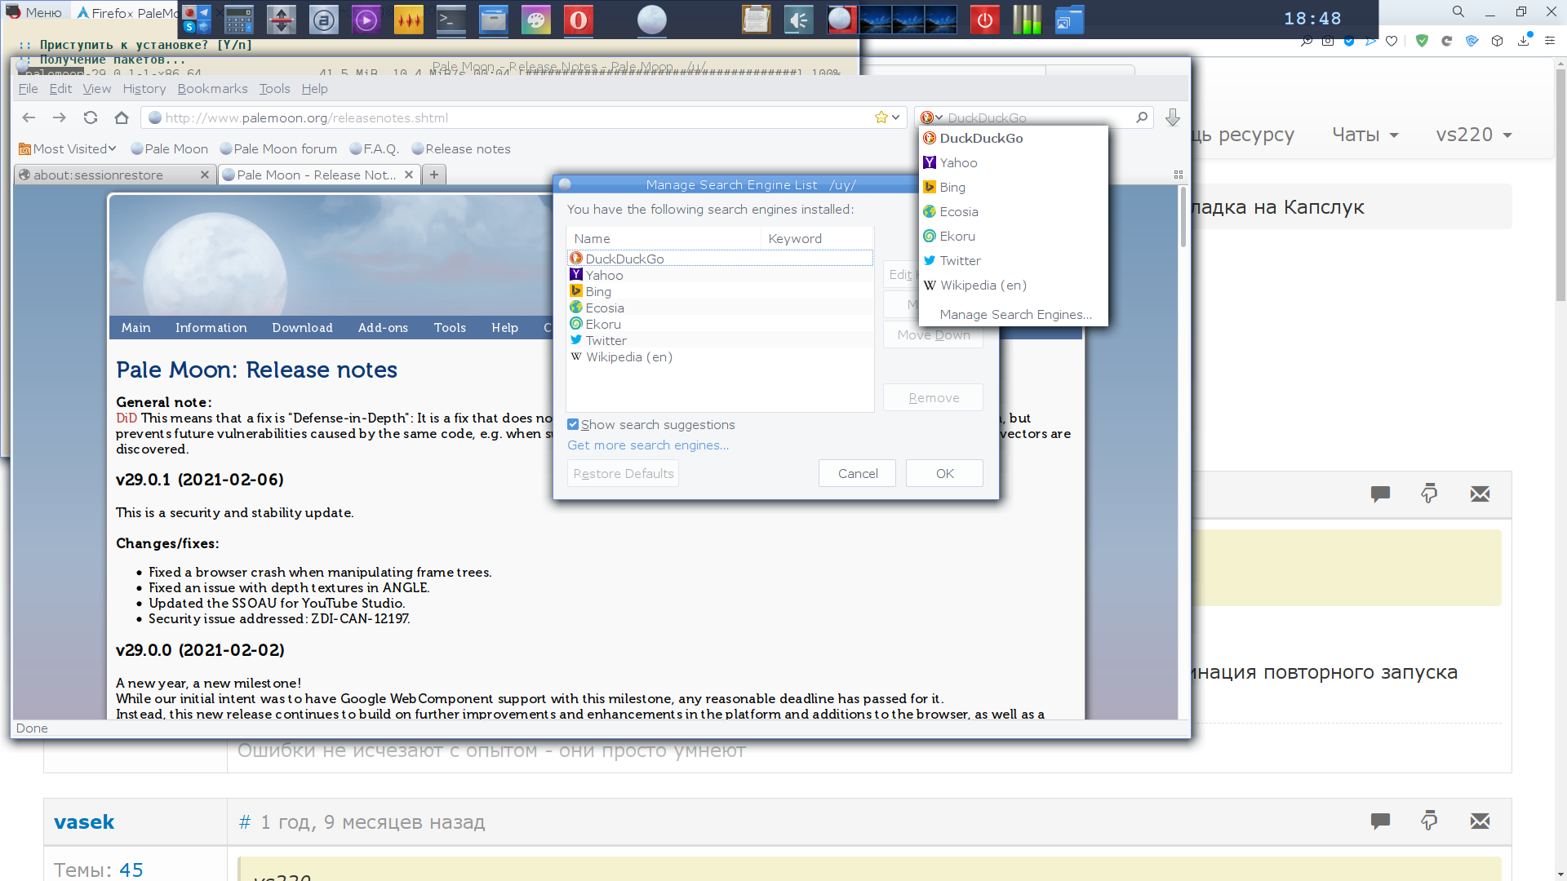Open the address bar history dropdown arrow

(896, 117)
